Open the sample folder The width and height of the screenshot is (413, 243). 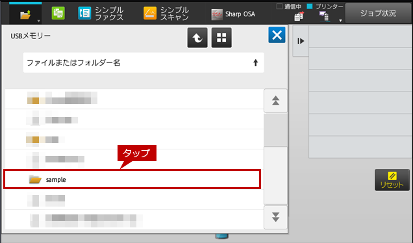pyautogui.click(x=132, y=179)
